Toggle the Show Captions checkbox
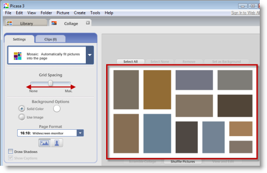The width and height of the screenshot is (267, 173). [10, 158]
